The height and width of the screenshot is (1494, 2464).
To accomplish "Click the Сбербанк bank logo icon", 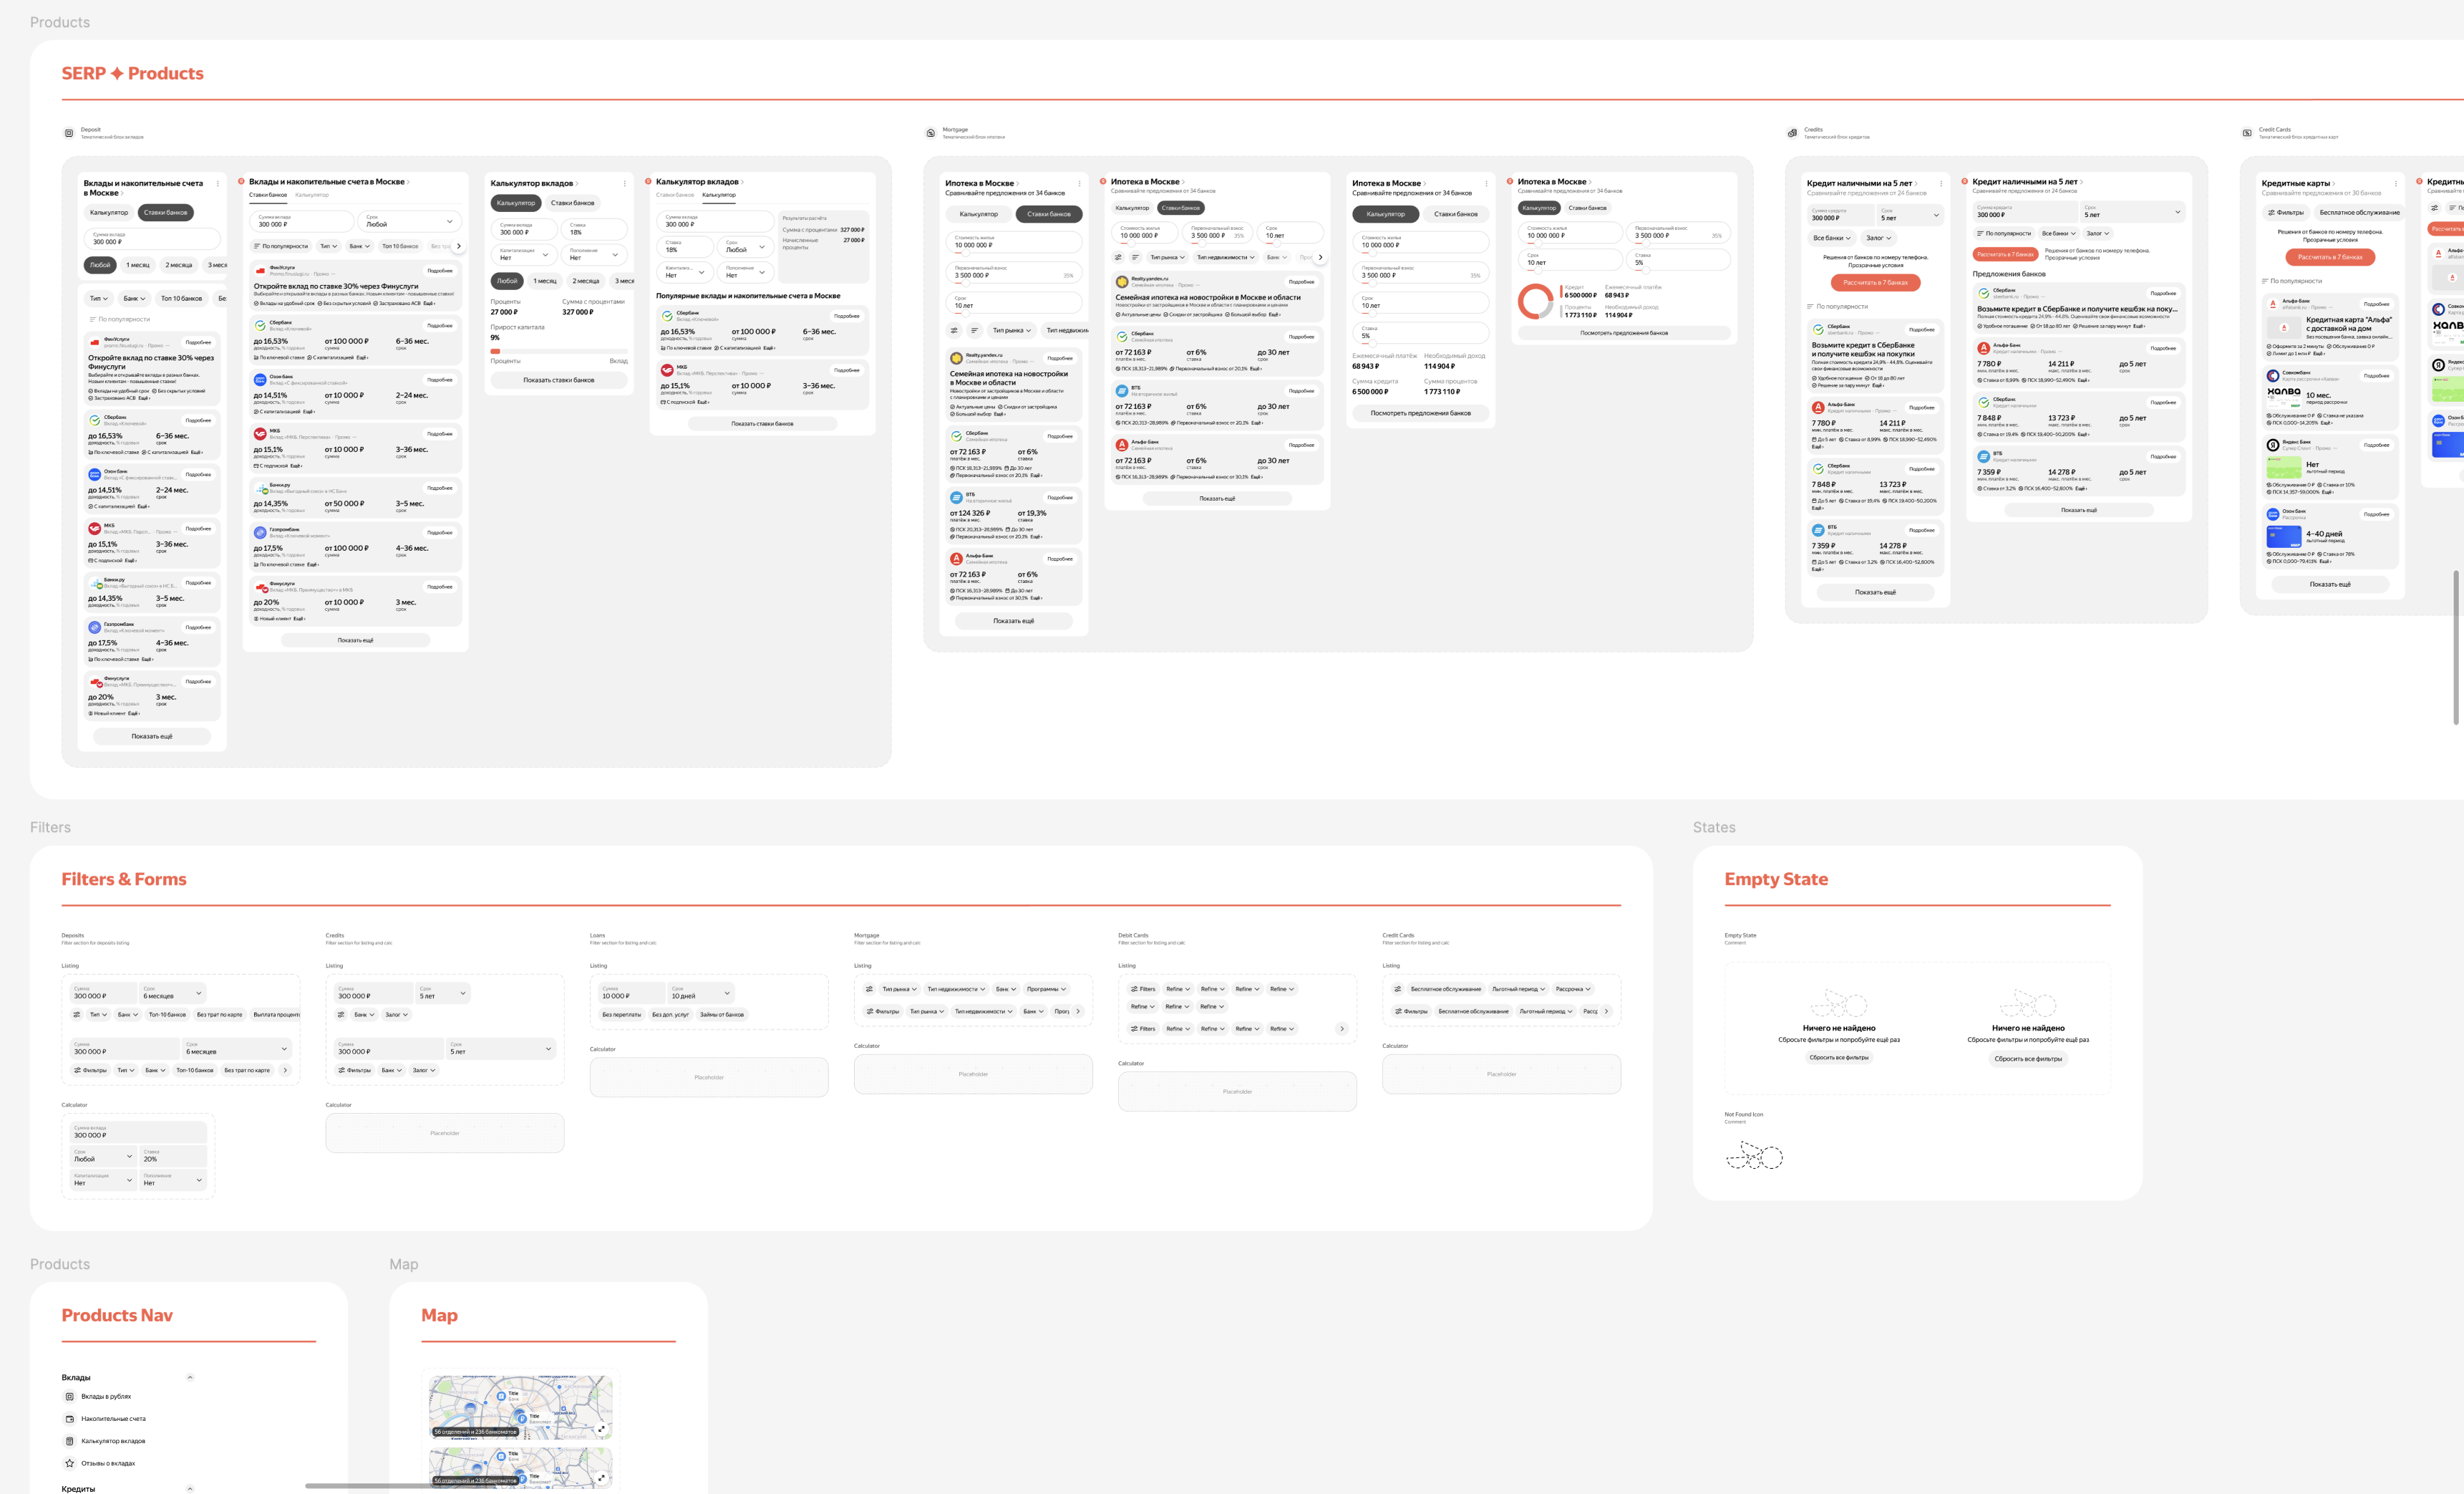I will coord(668,315).
